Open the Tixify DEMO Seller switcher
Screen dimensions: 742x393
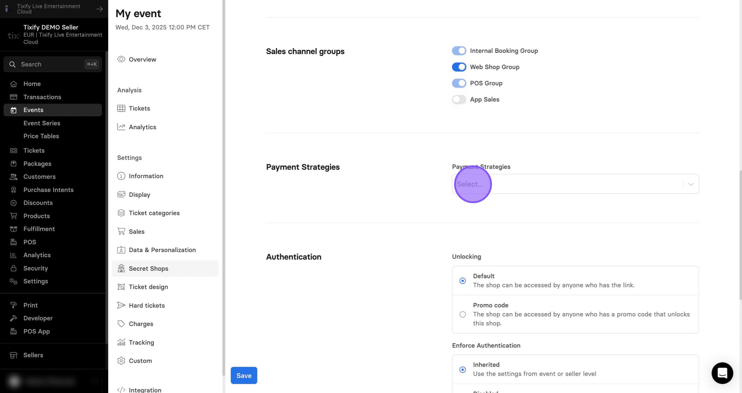pyautogui.click(x=54, y=35)
